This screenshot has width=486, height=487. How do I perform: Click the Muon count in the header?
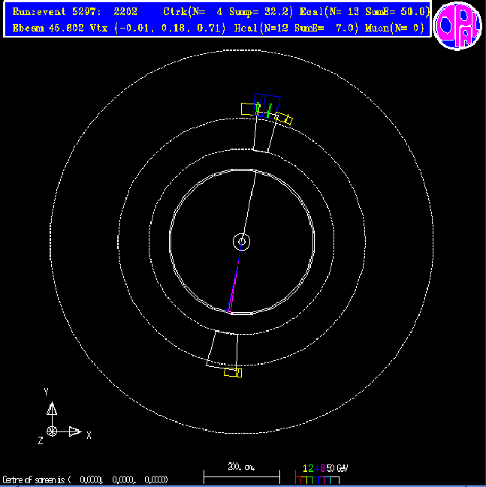[395, 29]
